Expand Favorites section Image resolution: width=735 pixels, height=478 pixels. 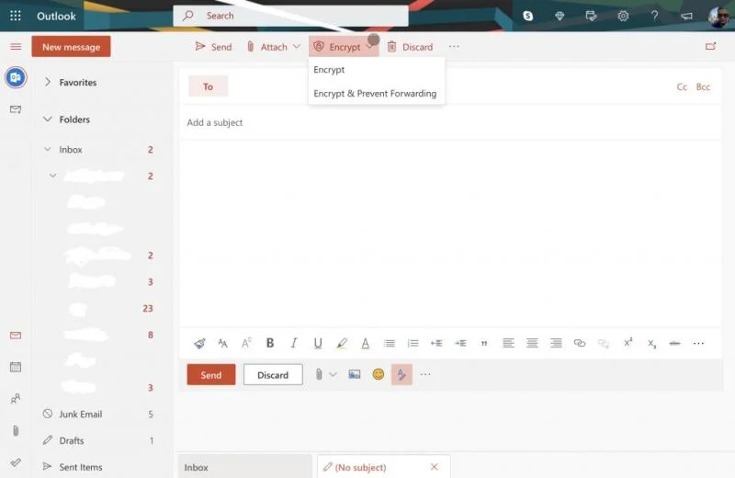tap(48, 82)
